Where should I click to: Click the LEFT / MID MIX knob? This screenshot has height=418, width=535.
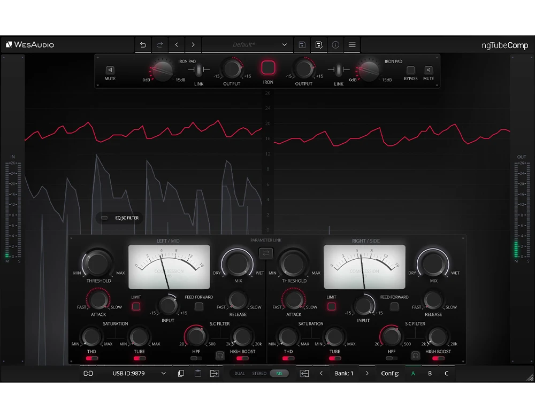tap(238, 264)
